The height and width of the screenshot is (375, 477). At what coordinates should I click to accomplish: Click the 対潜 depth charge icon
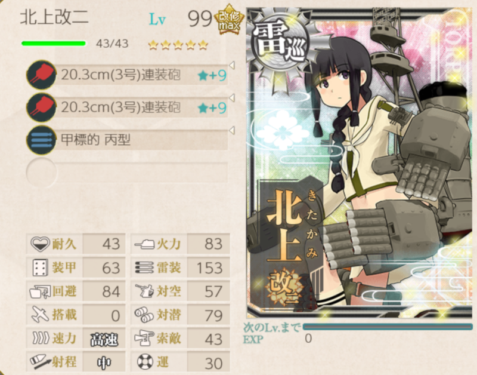[144, 315]
